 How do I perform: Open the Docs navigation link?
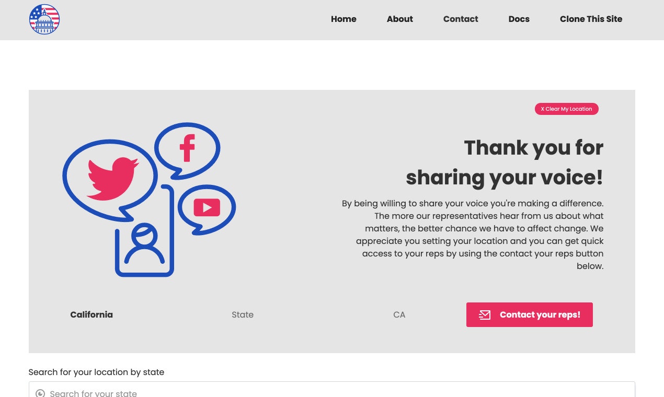point(519,19)
